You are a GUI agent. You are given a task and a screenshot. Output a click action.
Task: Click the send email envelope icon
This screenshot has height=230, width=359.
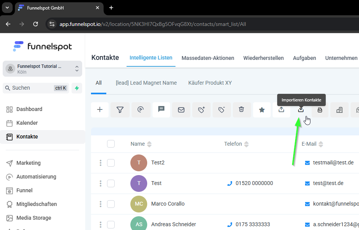tap(181, 110)
